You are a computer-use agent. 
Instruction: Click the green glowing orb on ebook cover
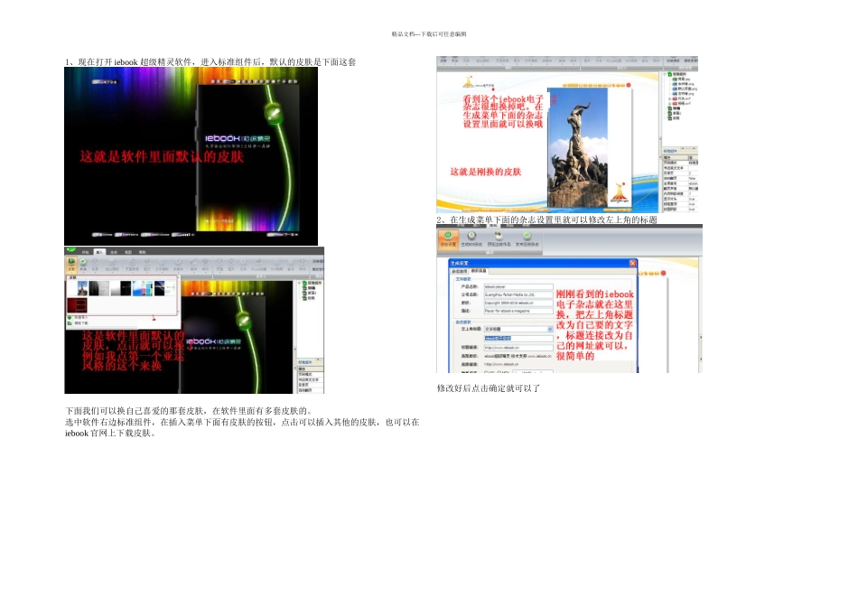(x=273, y=114)
